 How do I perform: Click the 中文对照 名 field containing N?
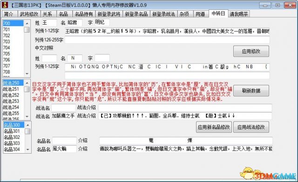74,58
